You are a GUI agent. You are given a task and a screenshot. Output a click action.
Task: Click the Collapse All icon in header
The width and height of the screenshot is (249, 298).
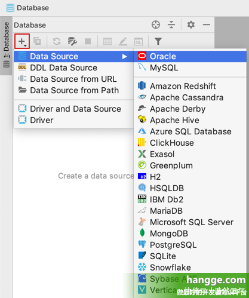point(171,25)
